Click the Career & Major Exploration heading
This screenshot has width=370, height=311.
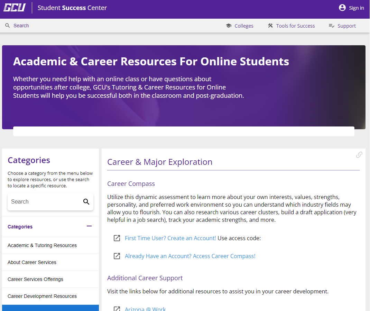click(x=160, y=162)
